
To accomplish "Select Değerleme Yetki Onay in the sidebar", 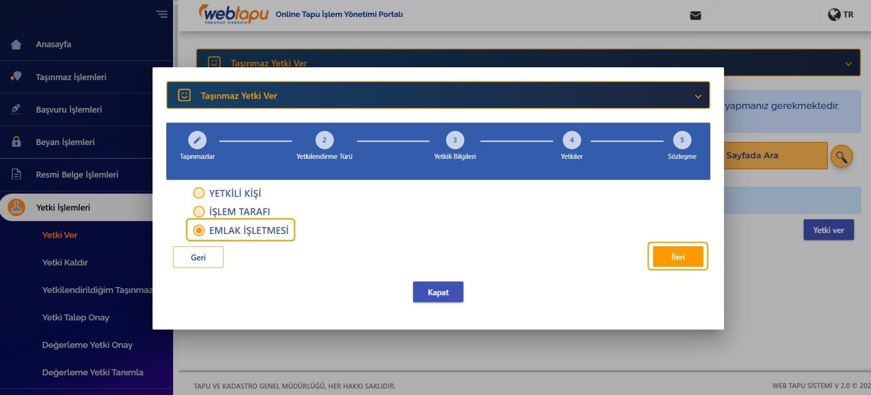I will [x=87, y=345].
